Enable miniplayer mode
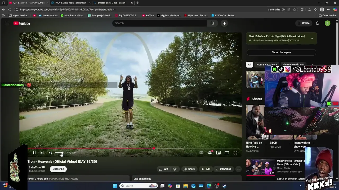339x190 pixels. (218, 153)
